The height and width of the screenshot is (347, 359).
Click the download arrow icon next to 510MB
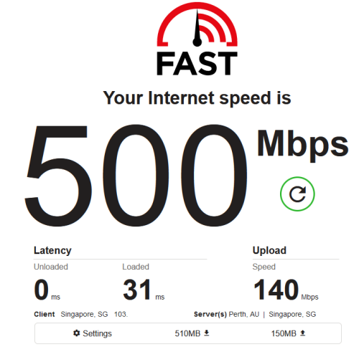coord(207,333)
